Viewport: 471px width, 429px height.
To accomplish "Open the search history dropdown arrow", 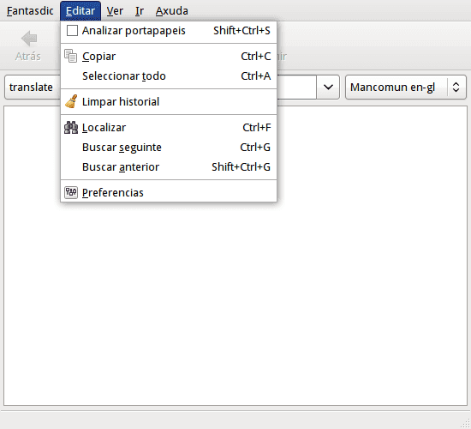I will [328, 88].
